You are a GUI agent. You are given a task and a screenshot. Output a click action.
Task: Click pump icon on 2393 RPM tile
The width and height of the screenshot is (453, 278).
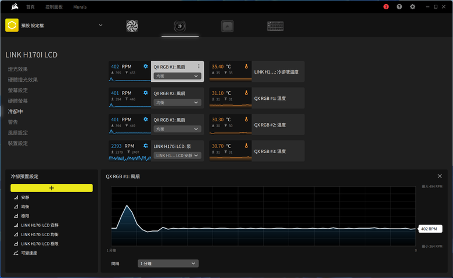click(x=146, y=146)
